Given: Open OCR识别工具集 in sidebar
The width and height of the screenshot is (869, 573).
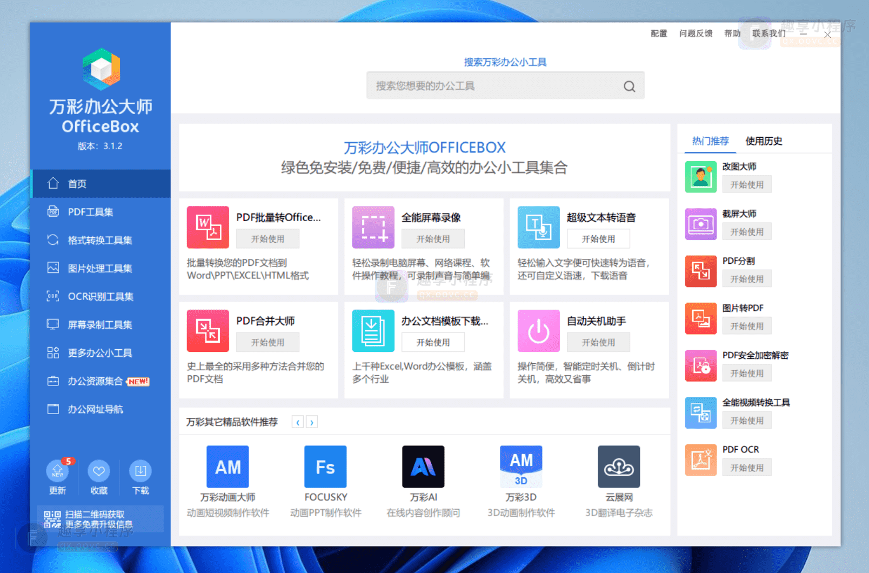Looking at the screenshot, I should click(101, 296).
